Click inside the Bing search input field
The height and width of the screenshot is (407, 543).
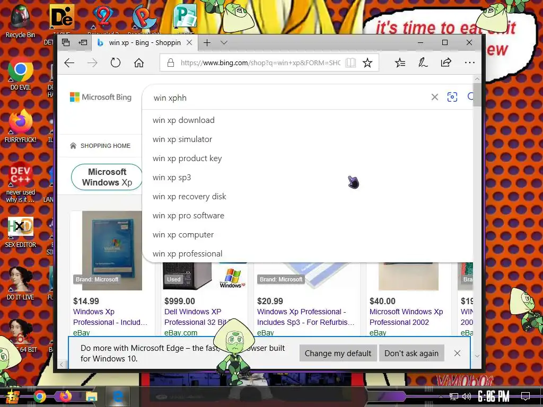coord(287,98)
